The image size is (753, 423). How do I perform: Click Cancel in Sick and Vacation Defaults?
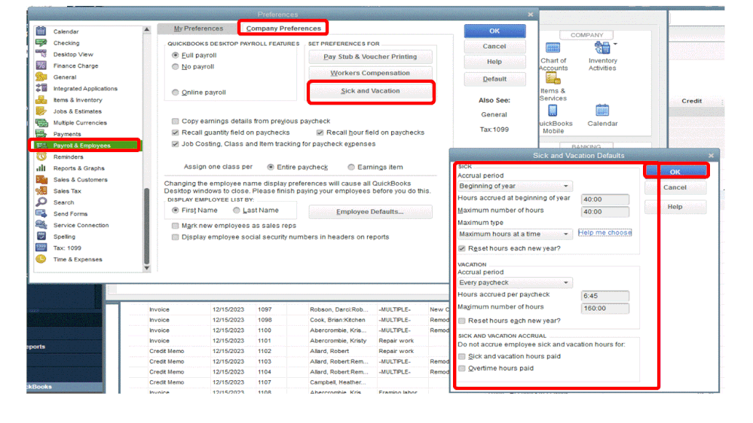click(675, 187)
